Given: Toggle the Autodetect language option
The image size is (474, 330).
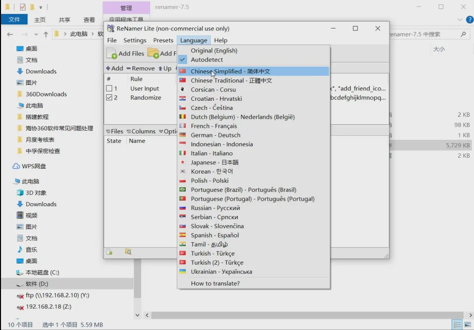Looking at the screenshot, I should point(253,59).
